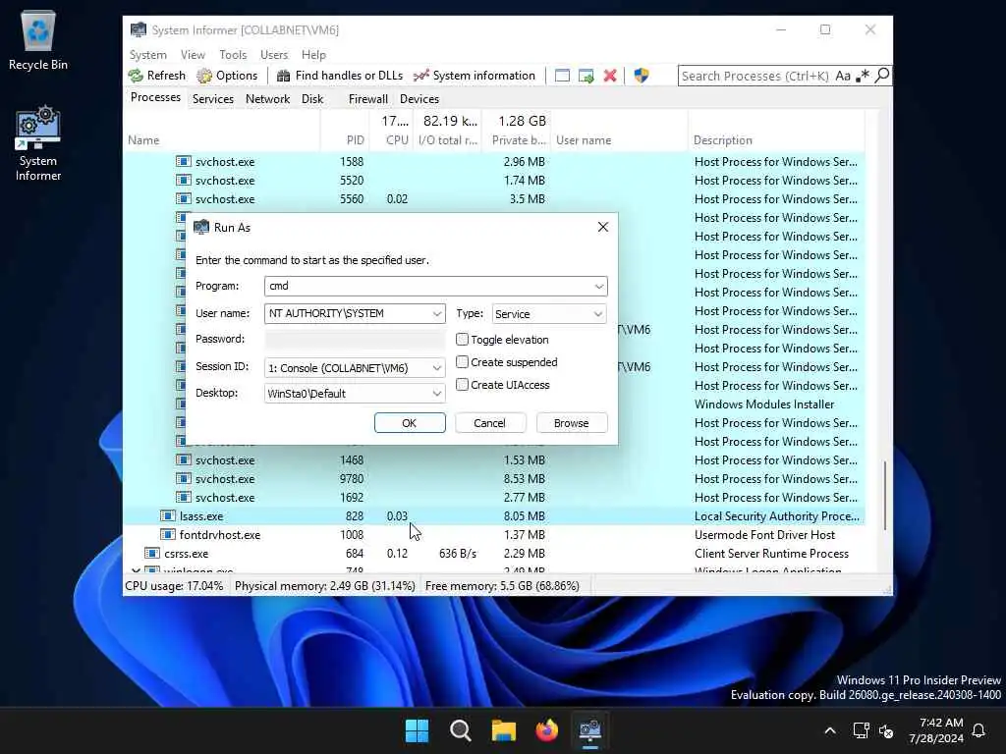Check Create UIAccess option
1006x754 pixels.
point(462,385)
